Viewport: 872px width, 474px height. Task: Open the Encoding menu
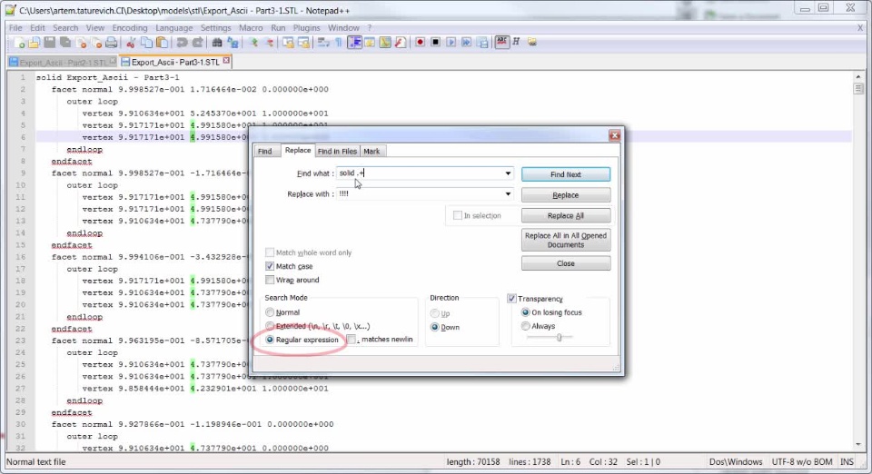(x=130, y=28)
